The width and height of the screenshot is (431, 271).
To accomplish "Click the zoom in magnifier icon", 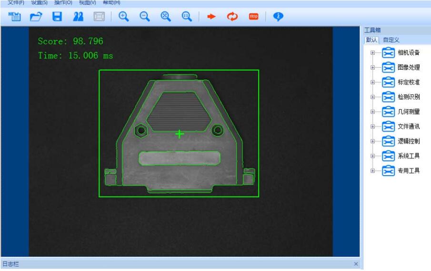I will pos(123,16).
